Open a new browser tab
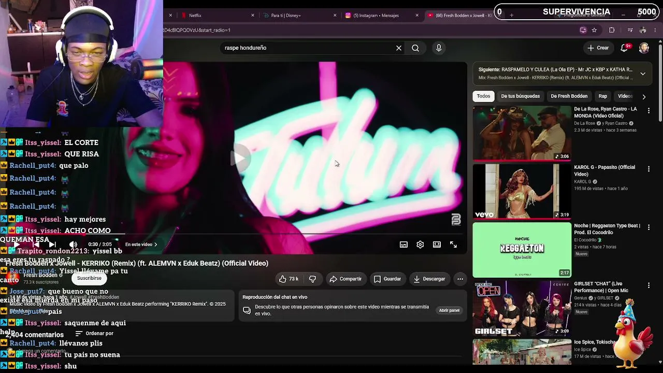This screenshot has height=373, width=663. (511, 16)
